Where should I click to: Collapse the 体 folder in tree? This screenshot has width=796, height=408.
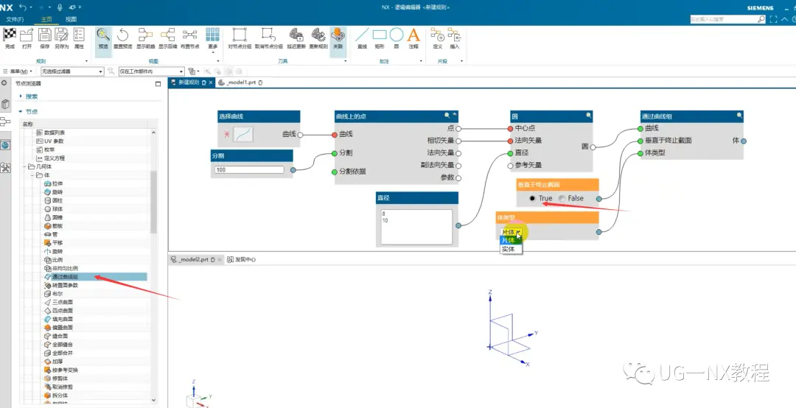tap(32, 175)
